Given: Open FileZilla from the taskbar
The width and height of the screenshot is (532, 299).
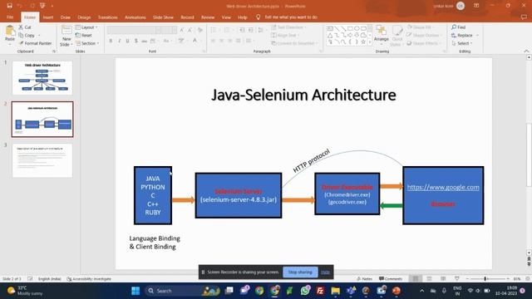Looking at the screenshot, I should (x=320, y=291).
